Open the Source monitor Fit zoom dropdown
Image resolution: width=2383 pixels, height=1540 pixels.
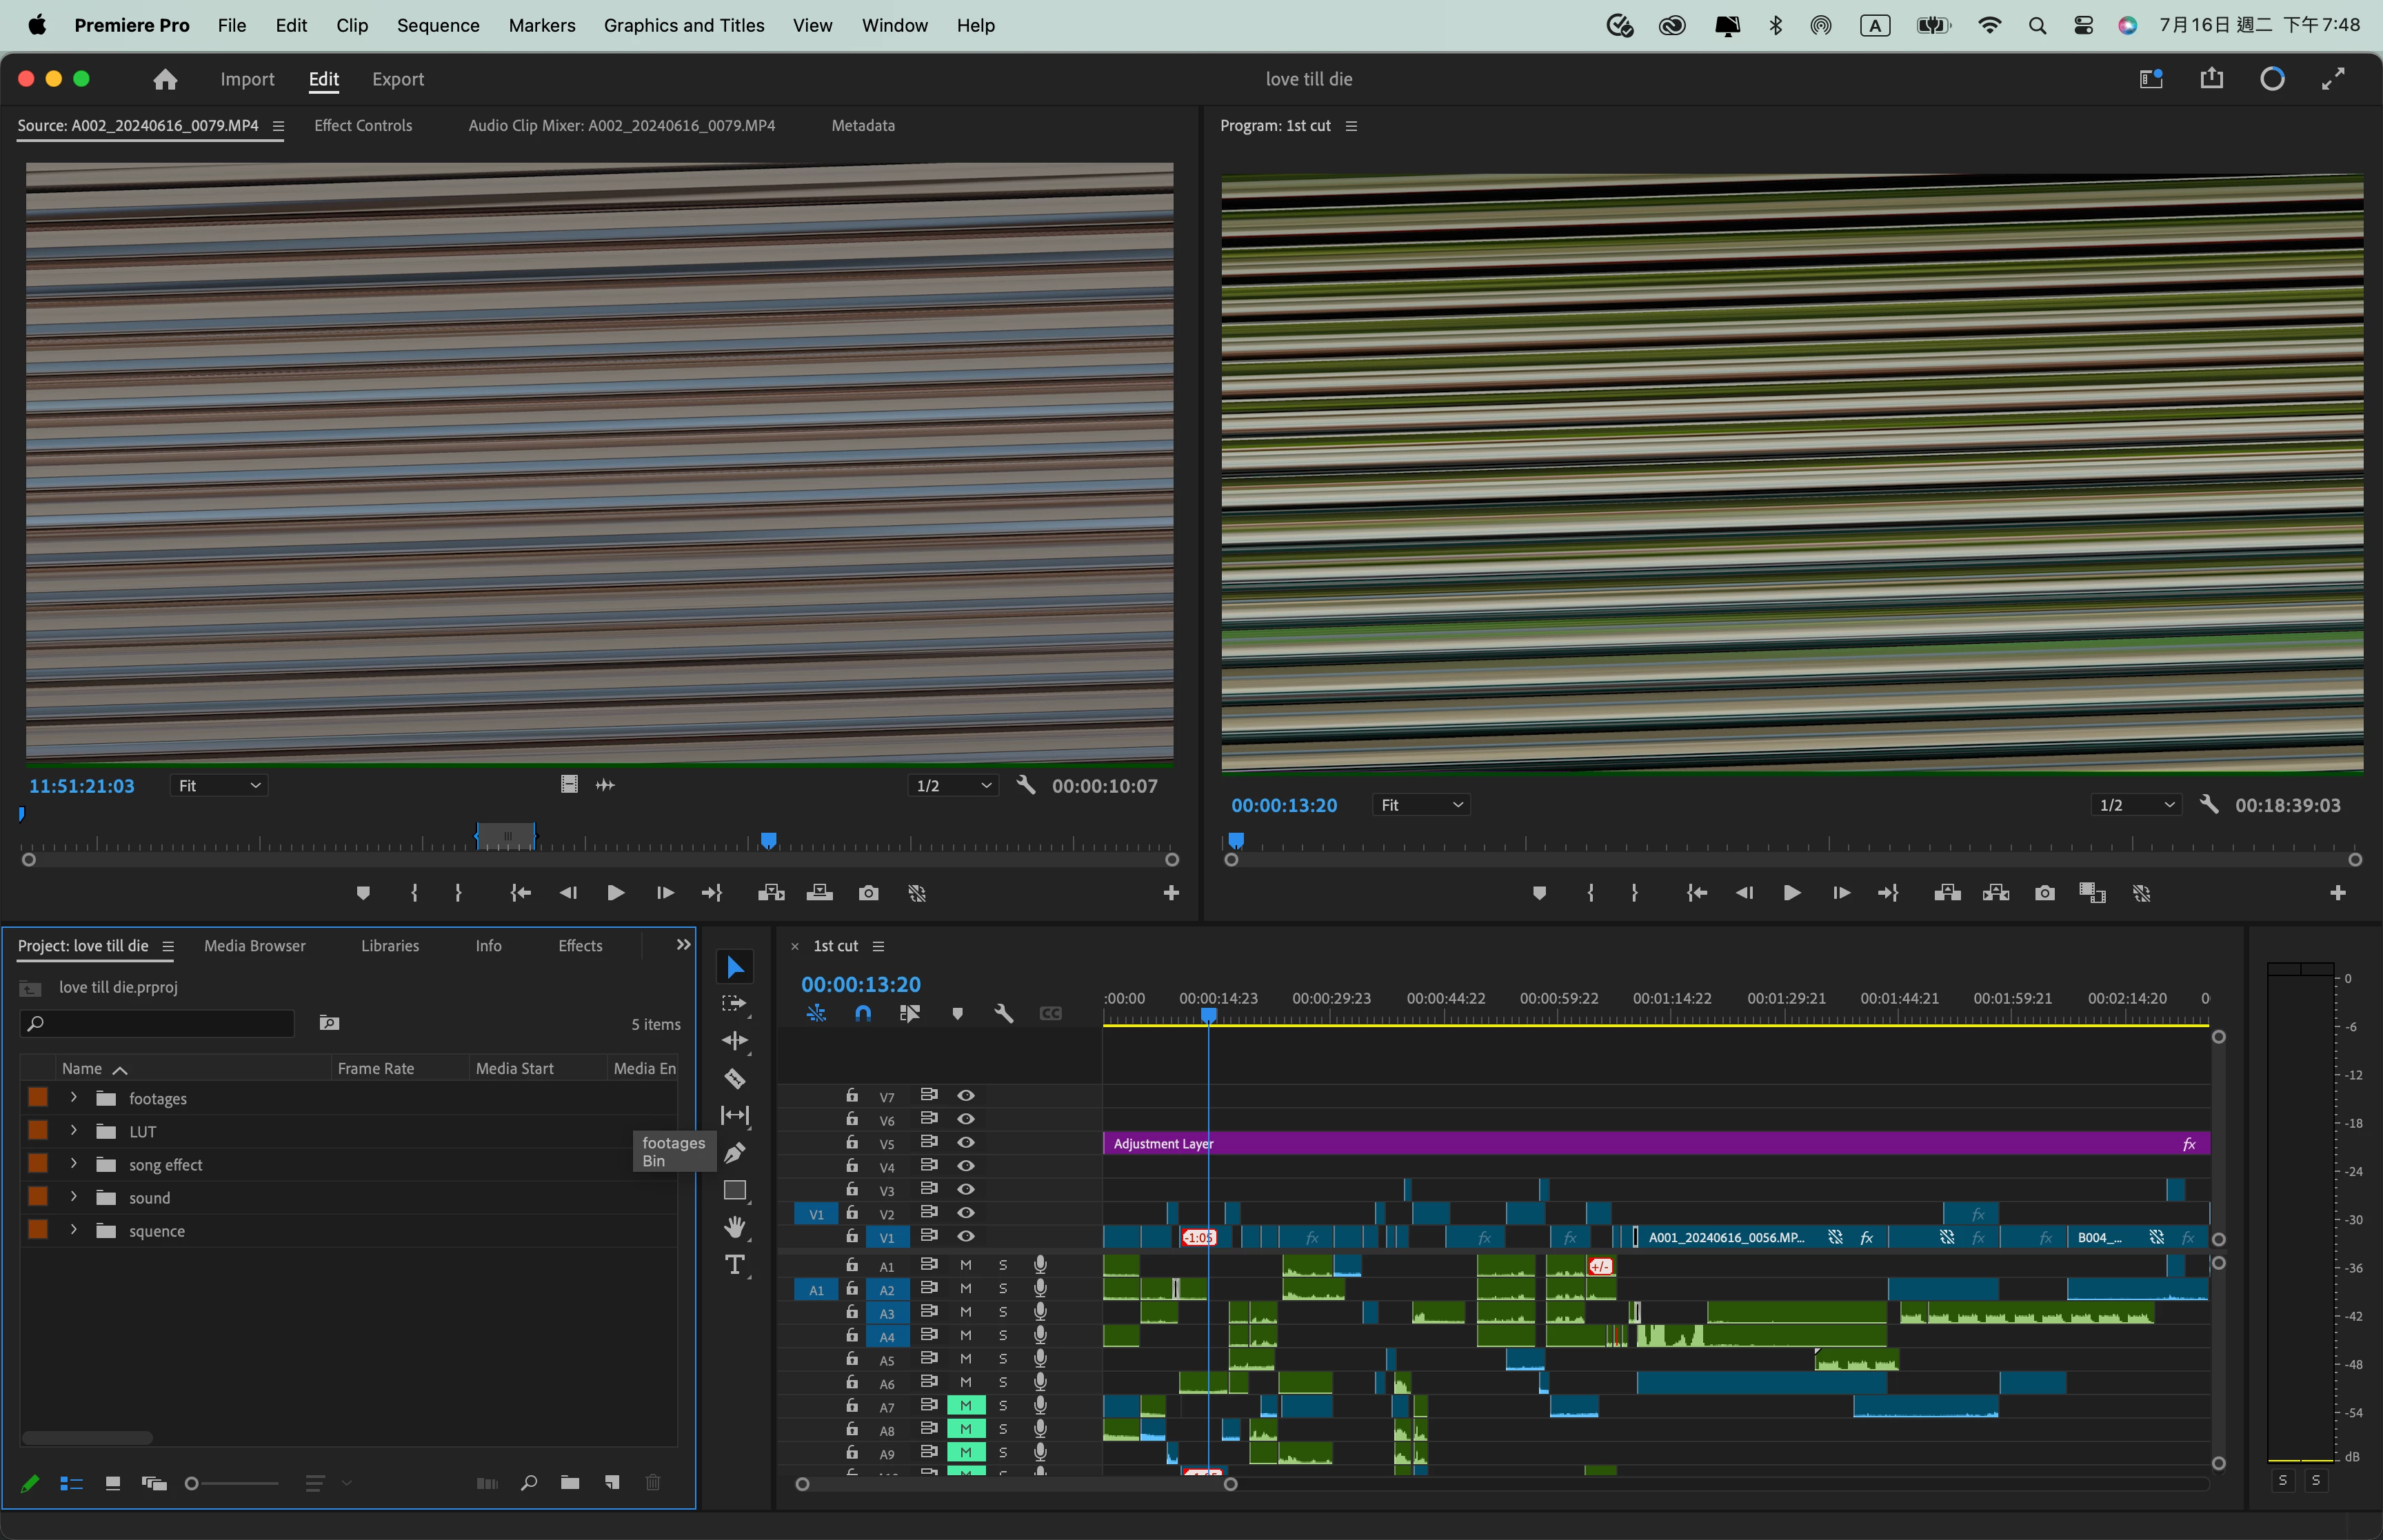point(218,786)
